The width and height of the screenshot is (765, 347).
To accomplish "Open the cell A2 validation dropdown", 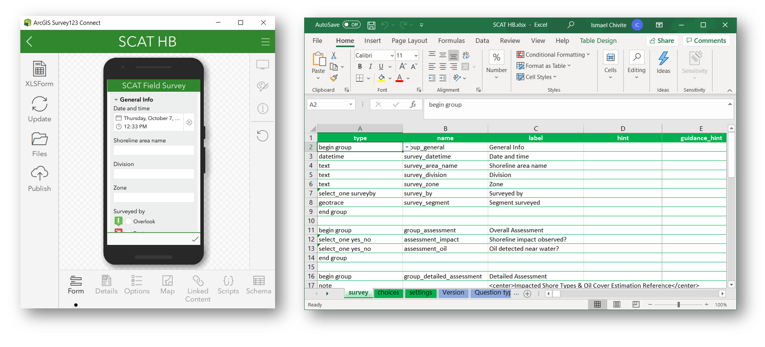I will (x=407, y=147).
